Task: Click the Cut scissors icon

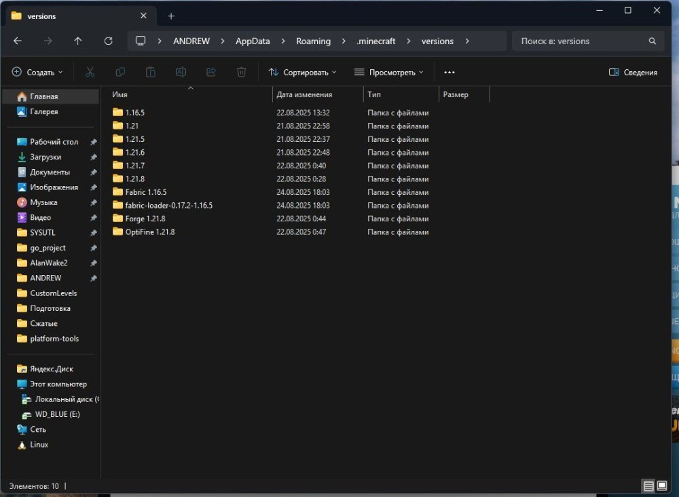Action: coord(90,72)
